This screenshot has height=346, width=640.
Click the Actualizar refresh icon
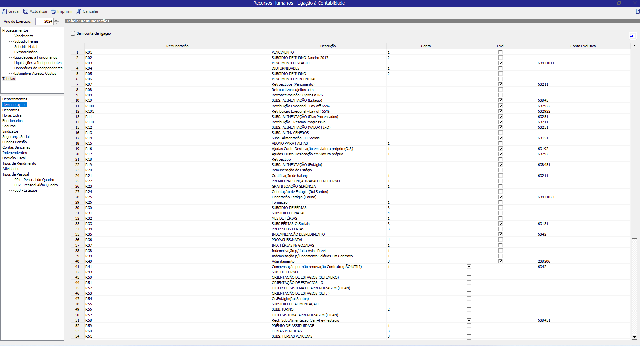coord(26,11)
